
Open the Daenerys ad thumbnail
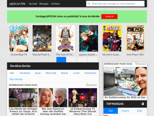53,98
